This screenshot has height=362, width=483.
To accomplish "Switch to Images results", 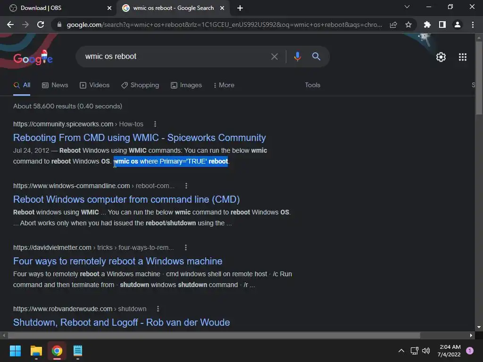I will (x=186, y=85).
